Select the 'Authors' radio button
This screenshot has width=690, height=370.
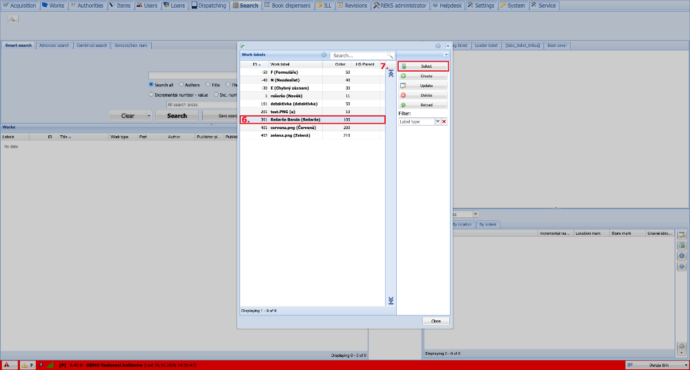181,85
